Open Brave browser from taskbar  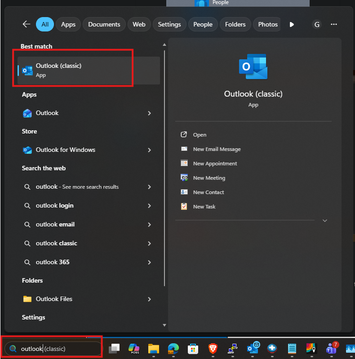(x=213, y=349)
